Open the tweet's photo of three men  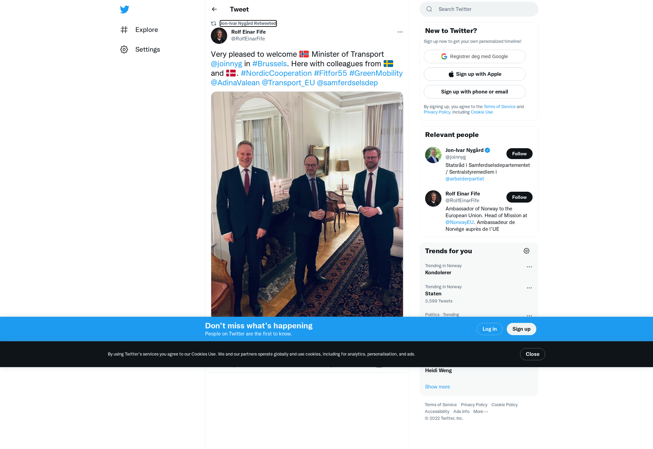(x=307, y=204)
